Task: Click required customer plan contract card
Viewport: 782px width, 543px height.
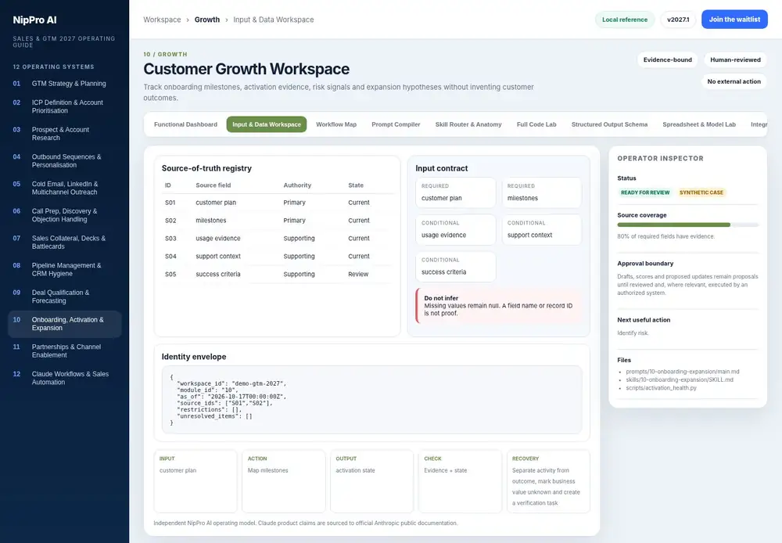Action: point(455,192)
